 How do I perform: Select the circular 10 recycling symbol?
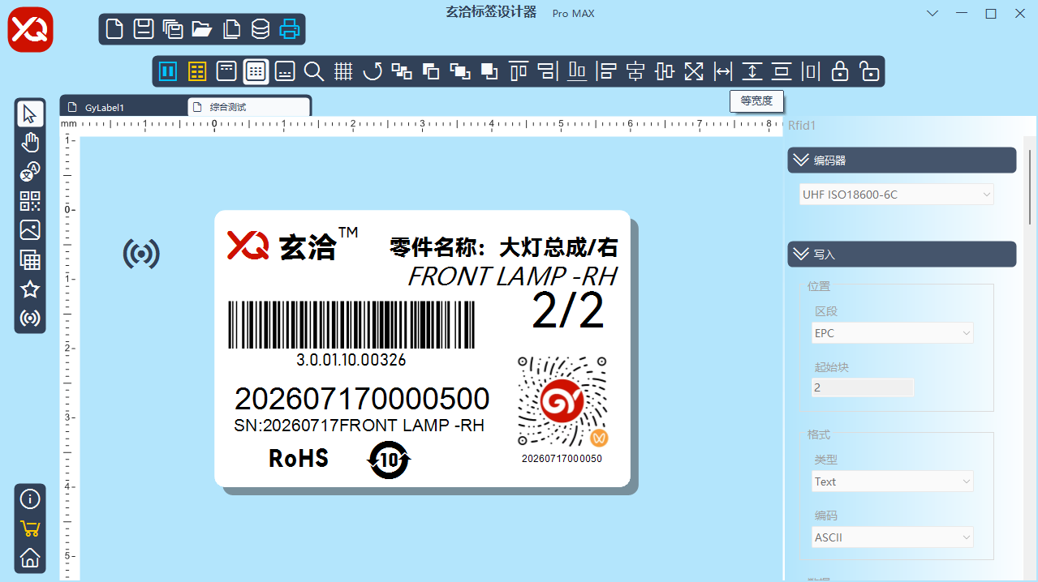(390, 460)
